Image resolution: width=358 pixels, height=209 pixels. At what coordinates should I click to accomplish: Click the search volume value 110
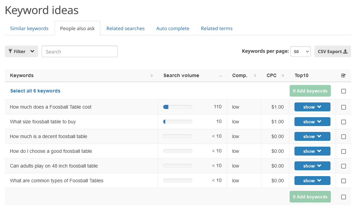pos(217,107)
